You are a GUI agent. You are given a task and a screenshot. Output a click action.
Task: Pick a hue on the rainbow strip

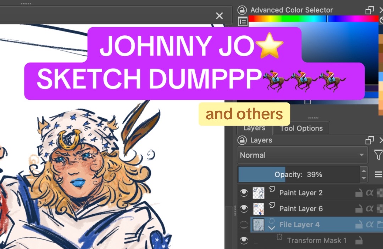point(313,19)
